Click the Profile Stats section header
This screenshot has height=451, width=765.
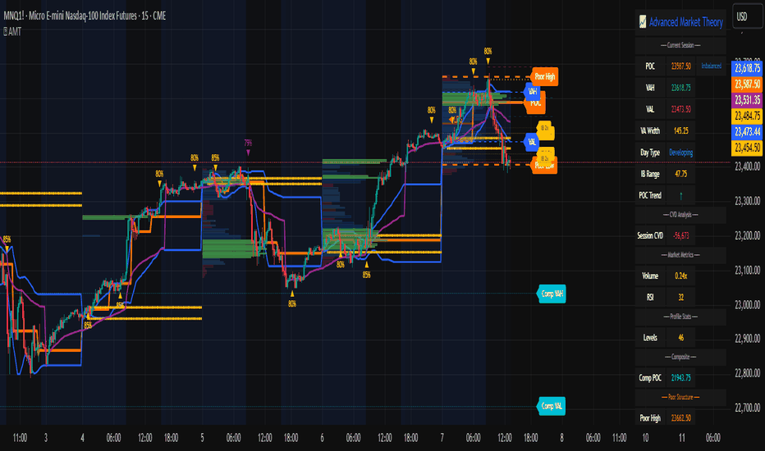pyautogui.click(x=680, y=317)
